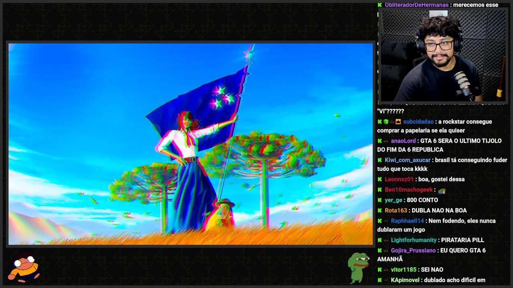Screen dimensions: 513x288
Task: Select the Lightforhumanity username in chat
Action: click(414, 240)
